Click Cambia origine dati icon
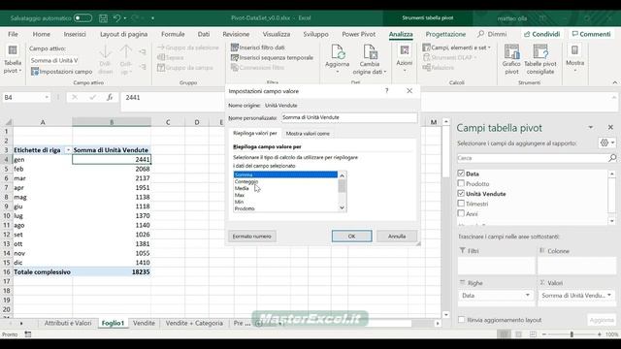The image size is (621, 349). tap(370, 52)
